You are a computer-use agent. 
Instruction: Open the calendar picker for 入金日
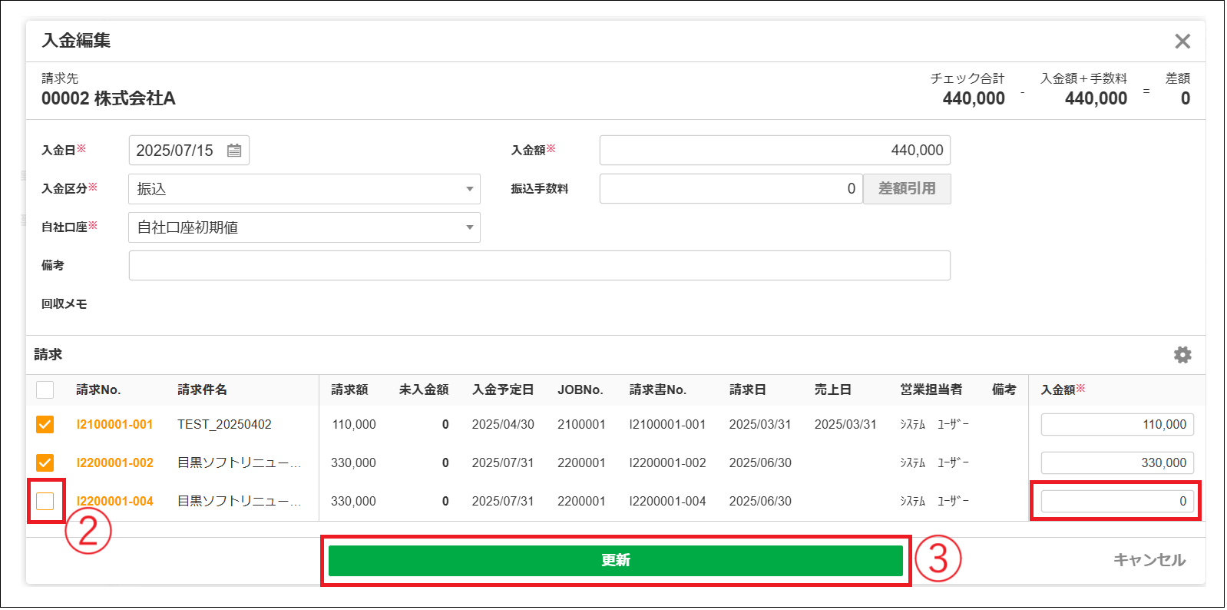coord(234,151)
